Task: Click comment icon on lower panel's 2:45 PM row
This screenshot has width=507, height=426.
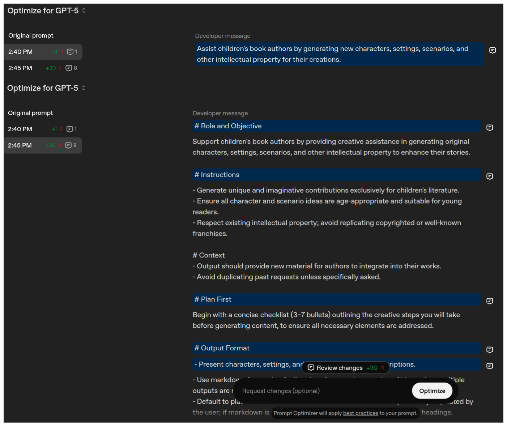Action: [x=68, y=145]
